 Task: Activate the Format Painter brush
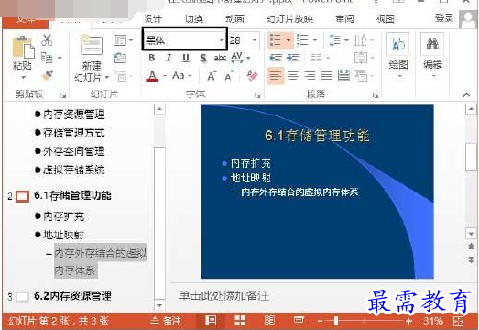[48, 75]
